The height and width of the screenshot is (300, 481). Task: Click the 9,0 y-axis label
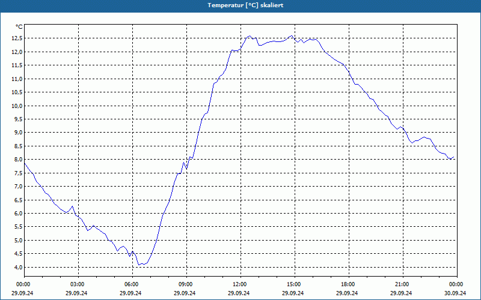pyautogui.click(x=19, y=133)
